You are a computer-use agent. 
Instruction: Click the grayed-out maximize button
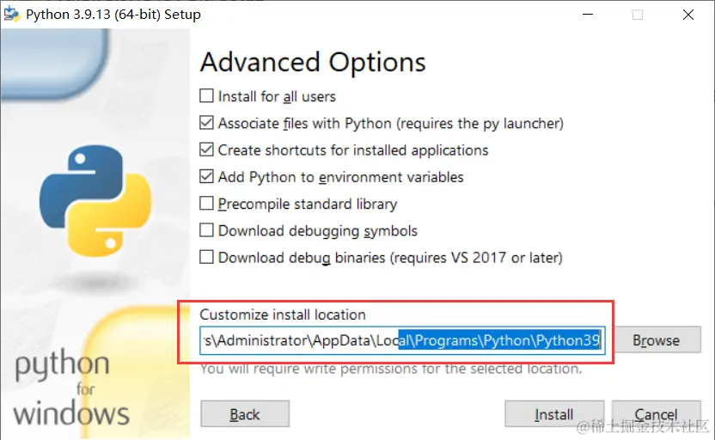(638, 15)
